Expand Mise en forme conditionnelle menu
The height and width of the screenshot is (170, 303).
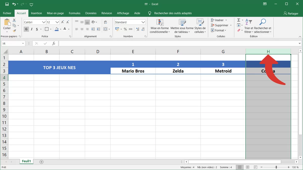tap(159, 26)
